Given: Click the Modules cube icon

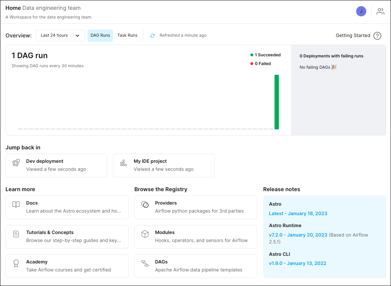Looking at the screenshot, I should (145, 234).
